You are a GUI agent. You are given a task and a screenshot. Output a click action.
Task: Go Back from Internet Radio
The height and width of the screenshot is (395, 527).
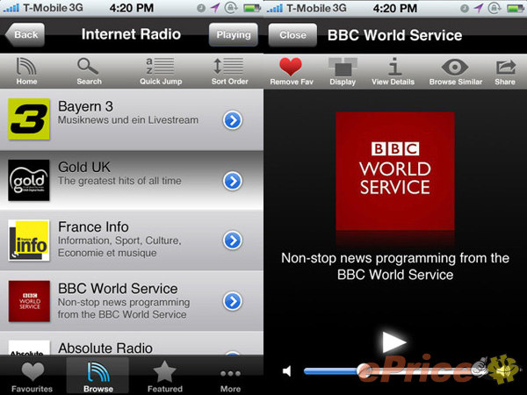click(25, 34)
